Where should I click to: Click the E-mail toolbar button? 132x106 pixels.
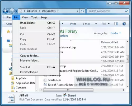[86, 24]
